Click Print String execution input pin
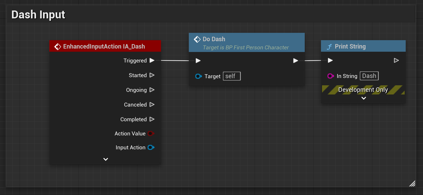This screenshot has height=195, width=423. click(x=330, y=61)
